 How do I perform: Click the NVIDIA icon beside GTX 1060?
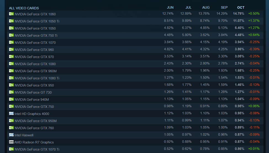click(x=11, y=14)
